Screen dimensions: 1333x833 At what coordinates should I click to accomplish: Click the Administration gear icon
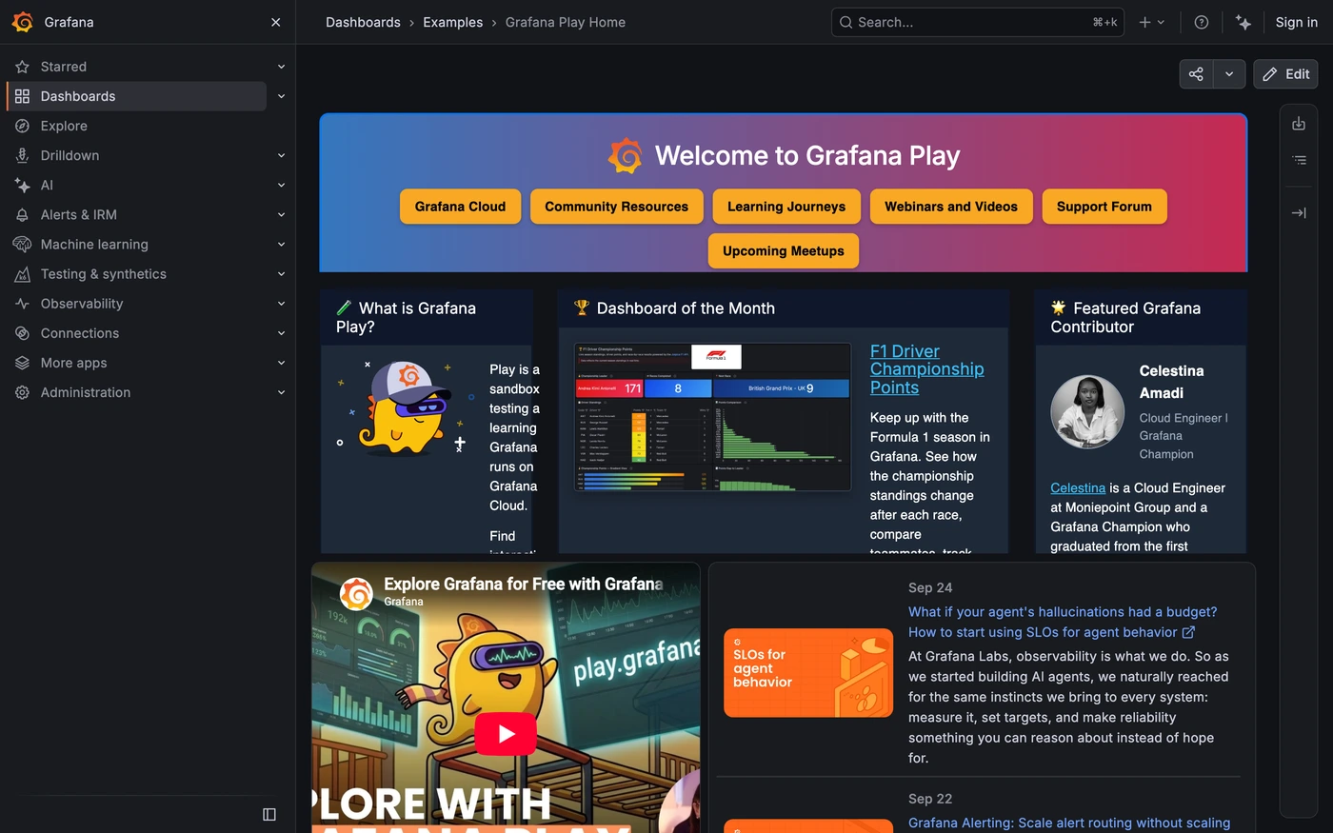(22, 392)
